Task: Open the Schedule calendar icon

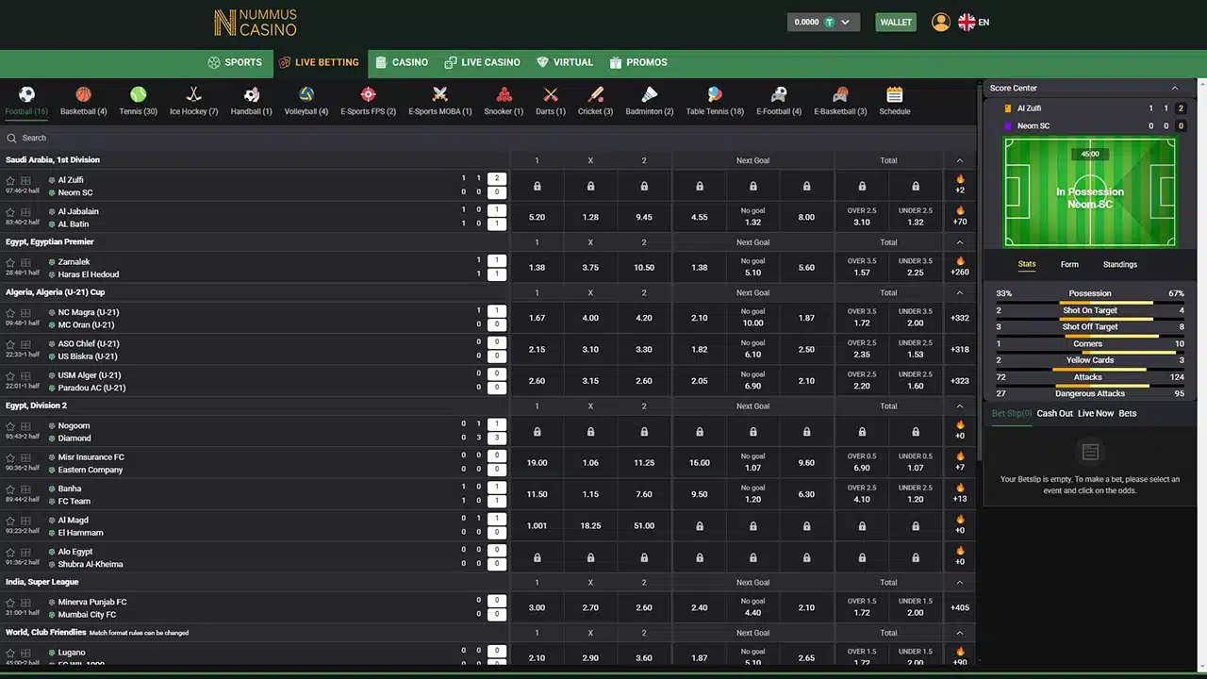Action: (x=894, y=94)
